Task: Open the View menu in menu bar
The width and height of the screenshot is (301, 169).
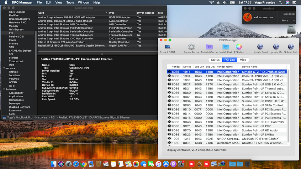Action: click(x=59, y=3)
